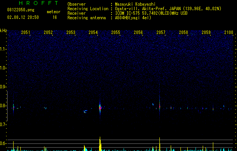Viewport: 237px width, 151px height.
Task: Click the strong meteor echo after 2054
Action: click(x=100, y=108)
